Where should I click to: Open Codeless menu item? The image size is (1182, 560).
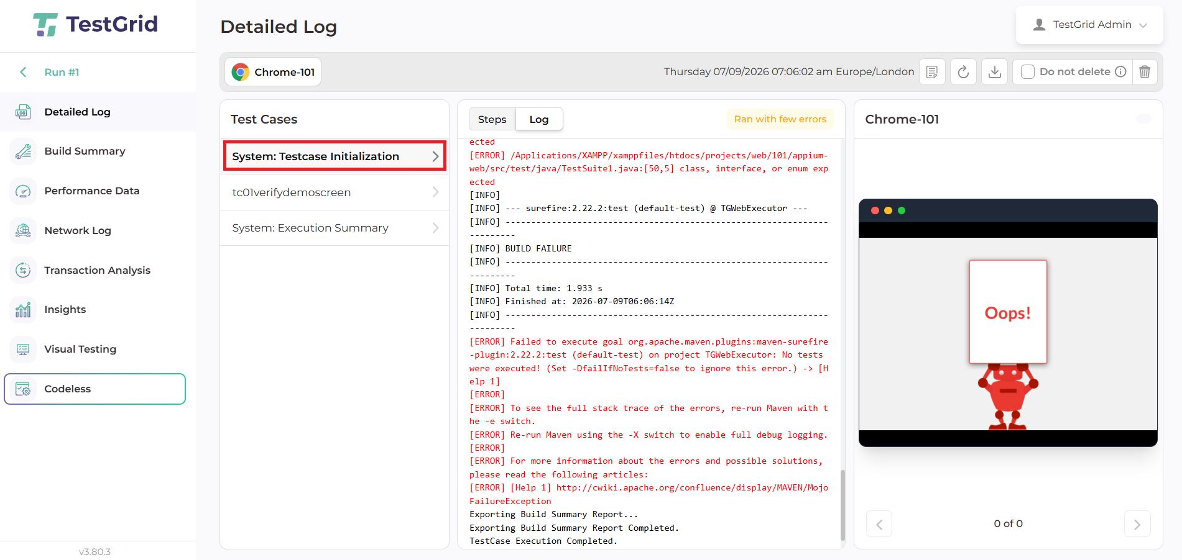pyautogui.click(x=95, y=389)
